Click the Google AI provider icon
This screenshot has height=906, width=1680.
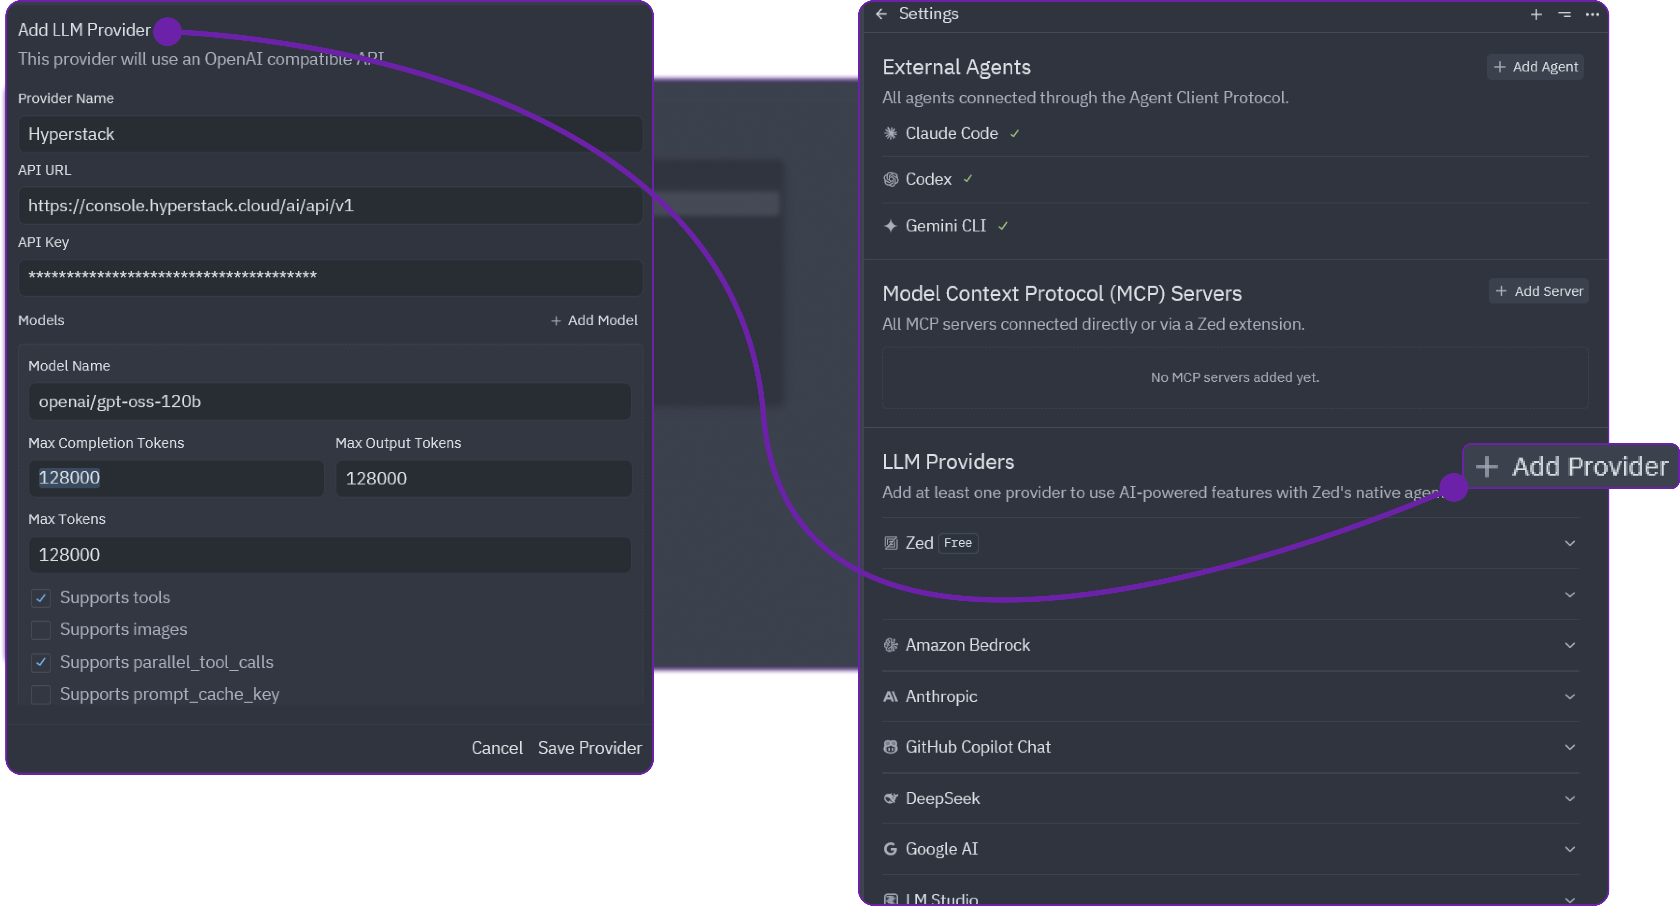tap(890, 849)
